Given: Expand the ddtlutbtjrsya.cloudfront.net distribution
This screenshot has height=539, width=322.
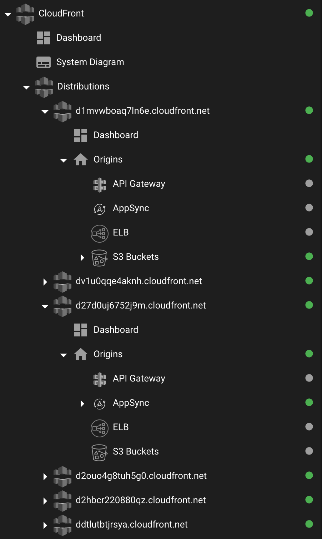Looking at the screenshot, I should [45, 525].
